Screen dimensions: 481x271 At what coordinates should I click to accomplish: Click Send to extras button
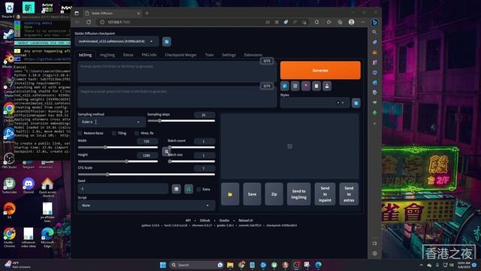(349, 194)
